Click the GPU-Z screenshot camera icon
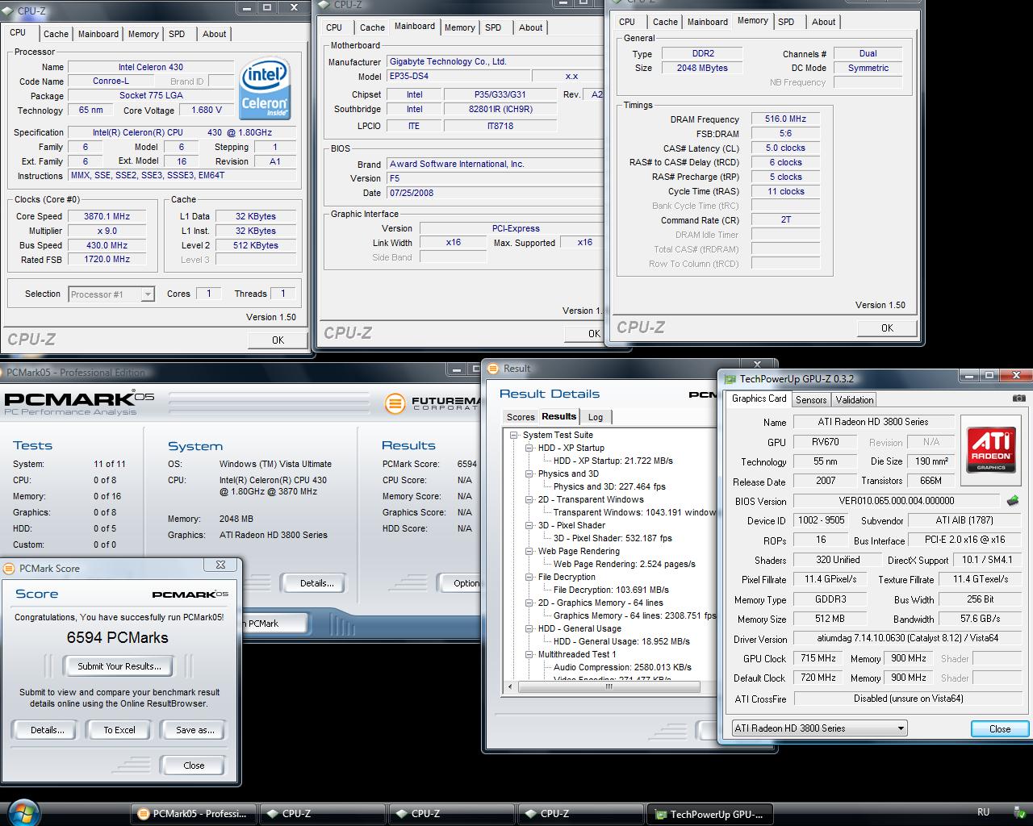This screenshot has width=1033, height=826. coord(1019,398)
